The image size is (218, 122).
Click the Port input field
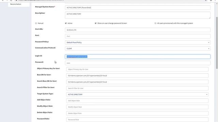(138, 36)
